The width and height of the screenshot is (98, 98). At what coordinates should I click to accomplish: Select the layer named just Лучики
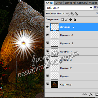[64, 76]
